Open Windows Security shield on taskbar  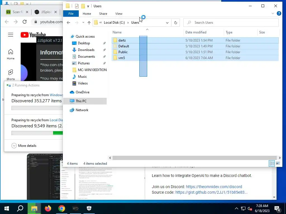89,208
